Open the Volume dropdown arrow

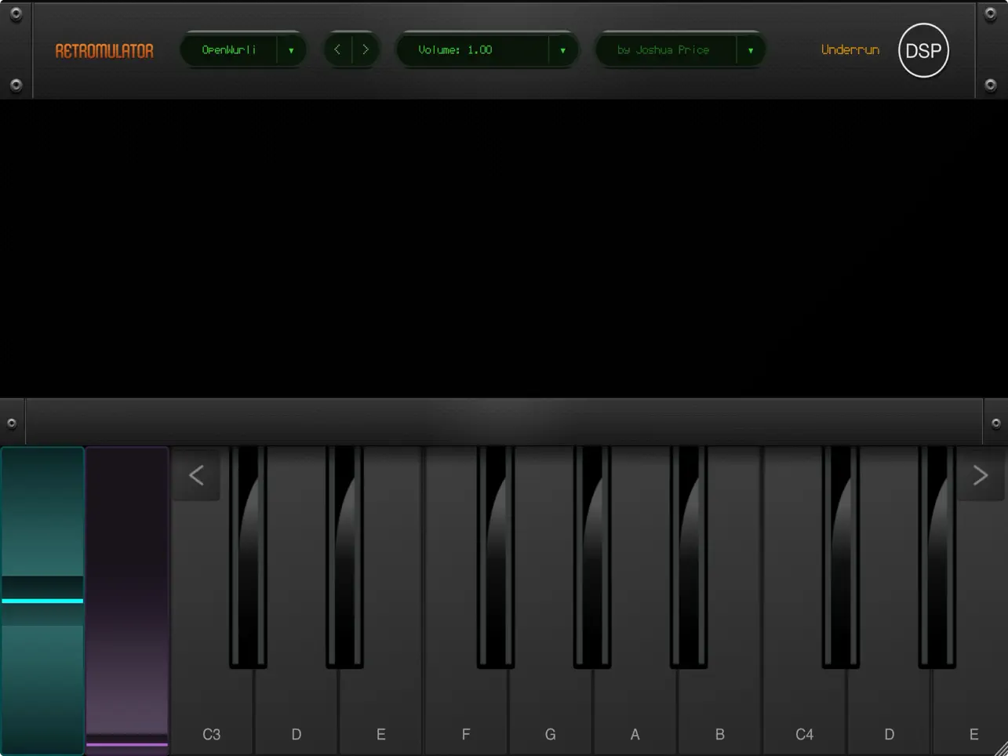(x=562, y=50)
